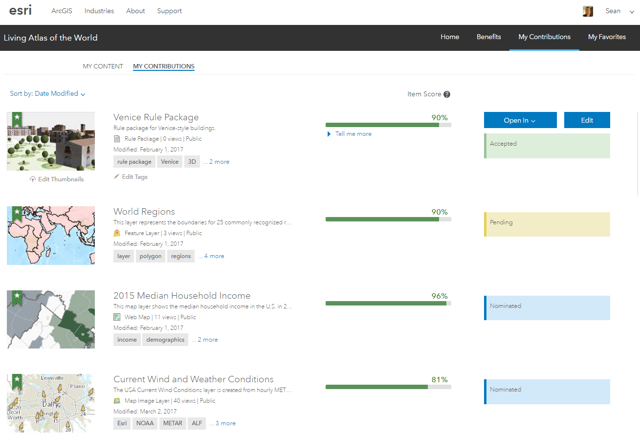Click the Edit Thumbnails upload icon
Viewport: 640px width, 436px height.
(x=33, y=179)
